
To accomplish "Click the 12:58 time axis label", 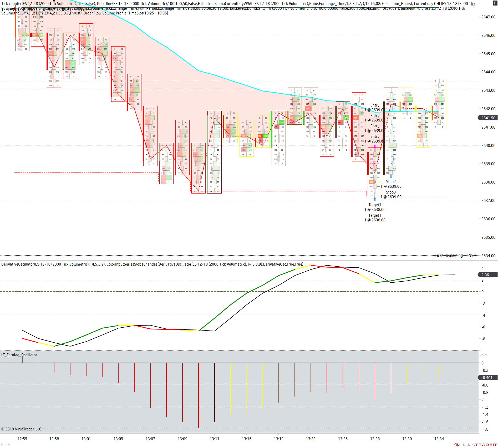I will (54, 439).
